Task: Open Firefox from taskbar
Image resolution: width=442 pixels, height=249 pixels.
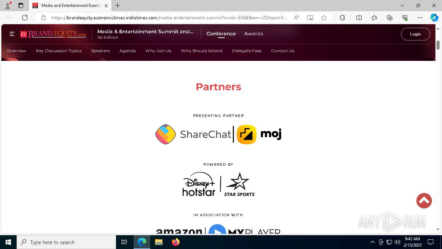Action: [x=175, y=242]
